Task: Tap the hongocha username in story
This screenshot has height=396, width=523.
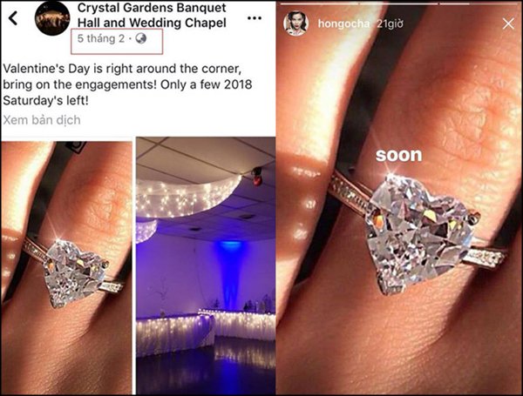Action: pyautogui.click(x=343, y=23)
